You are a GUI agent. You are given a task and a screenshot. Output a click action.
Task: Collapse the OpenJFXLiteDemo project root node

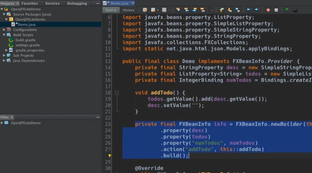(x=2, y=9)
